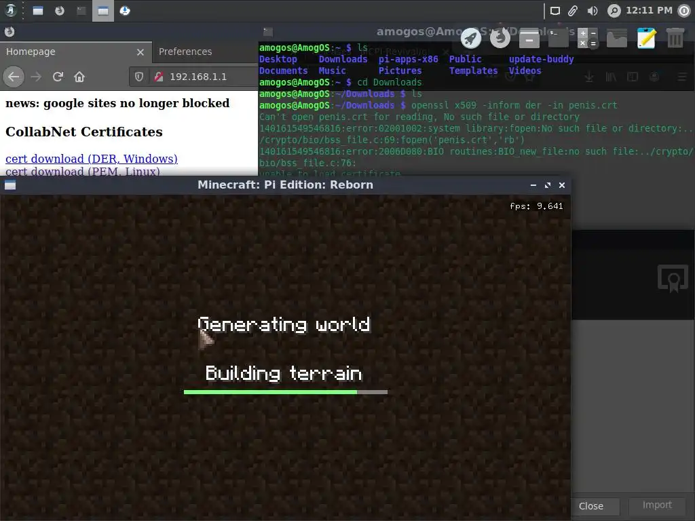
Task: Go to Firefox home page icon
Action: tap(79, 77)
